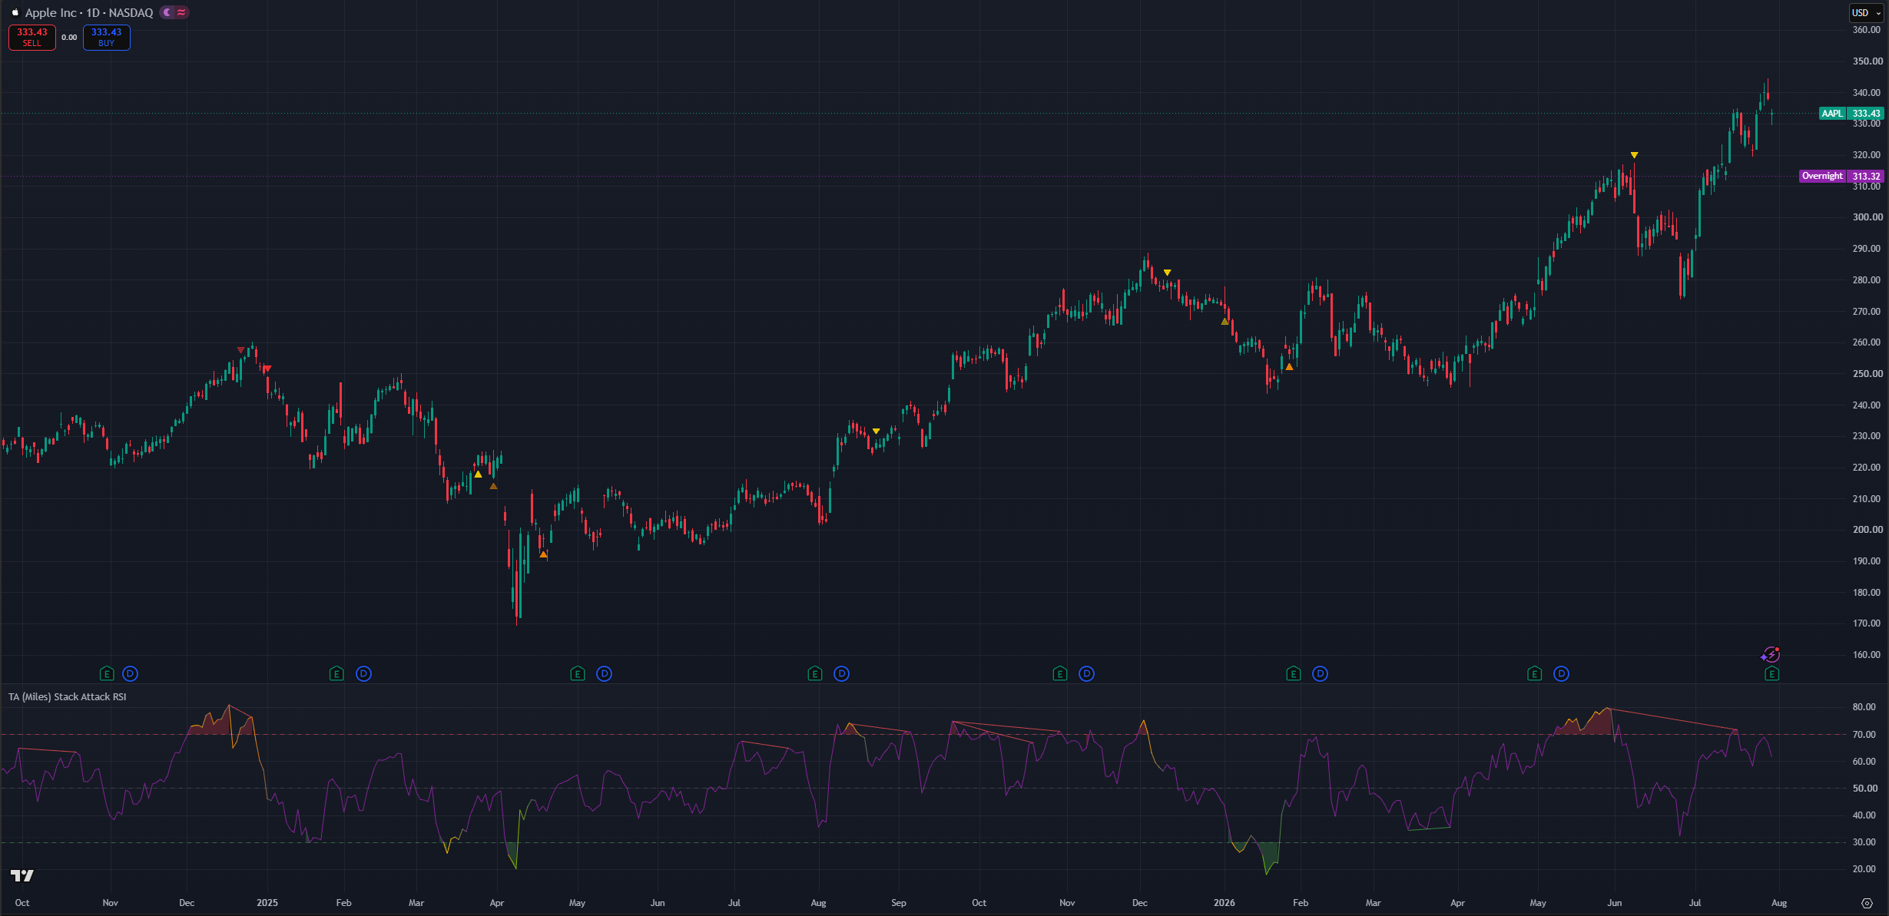Click the Sep label on the time axis

pyautogui.click(x=899, y=903)
